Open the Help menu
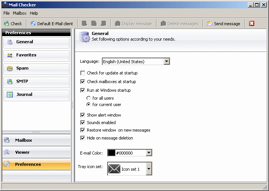Viewport: 269px width, 191px height. tap(34, 13)
